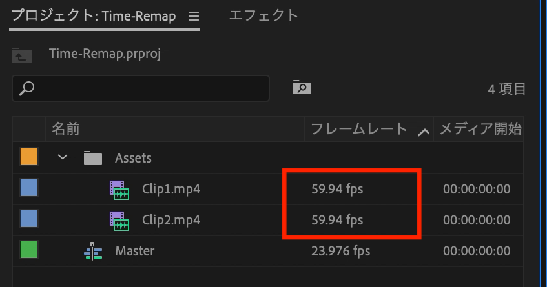This screenshot has height=287, width=547.
Task: Select the Master sequence name
Action: [135, 250]
